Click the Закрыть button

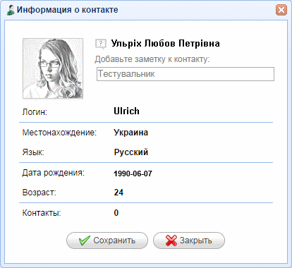189,240
